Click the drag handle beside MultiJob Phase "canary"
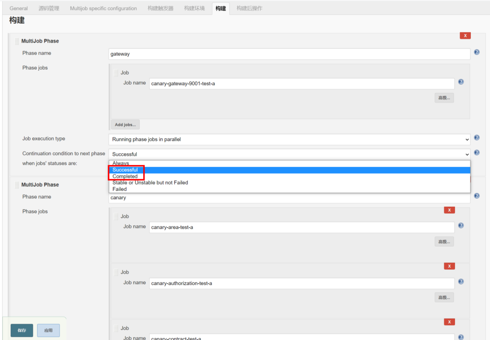This screenshot has width=490, height=340. tap(17, 184)
